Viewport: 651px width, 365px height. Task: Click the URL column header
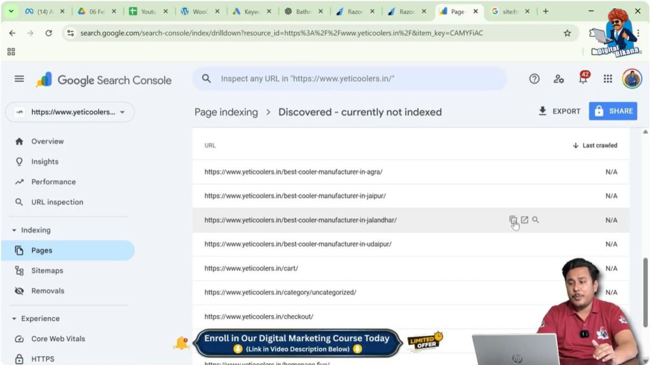pos(210,145)
